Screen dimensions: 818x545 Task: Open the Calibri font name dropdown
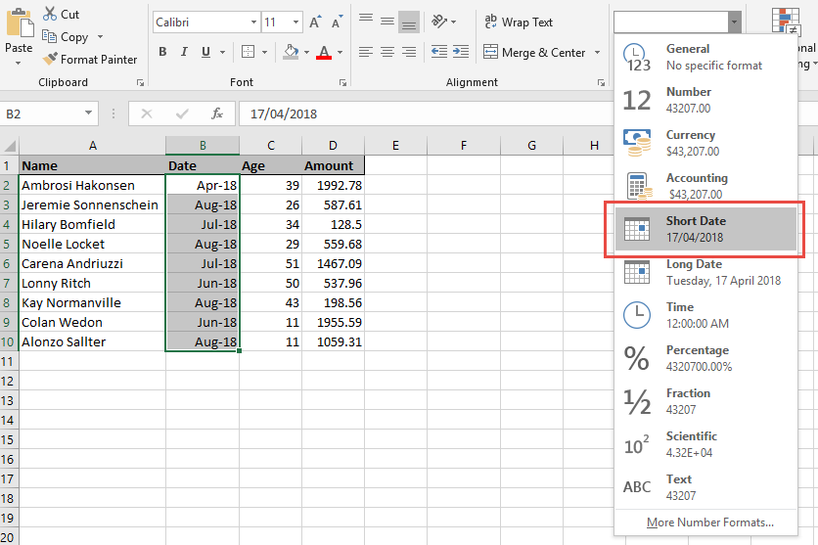[x=253, y=22]
